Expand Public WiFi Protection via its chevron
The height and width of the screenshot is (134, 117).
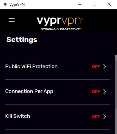pos(105,67)
